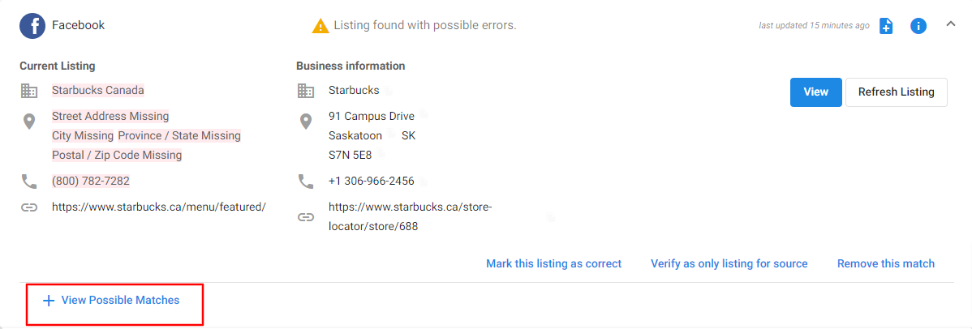
Task: Click the highlighted Starbucks Canada listing name
Action: [98, 91]
